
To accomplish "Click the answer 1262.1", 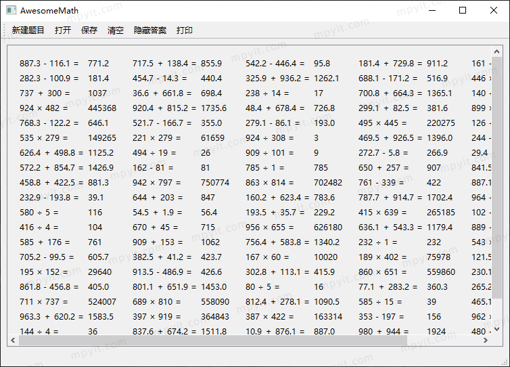I will [x=326, y=79].
